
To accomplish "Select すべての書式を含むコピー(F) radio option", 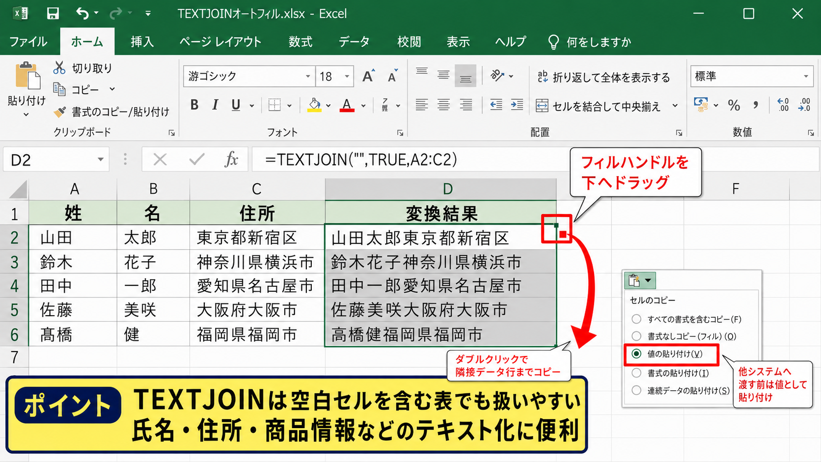I will point(636,319).
